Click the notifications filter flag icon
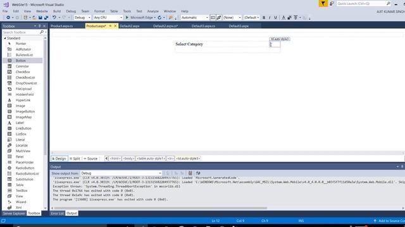 (323, 4)
